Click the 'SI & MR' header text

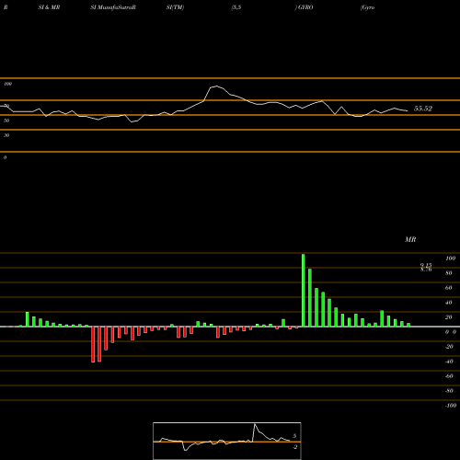point(49,7)
